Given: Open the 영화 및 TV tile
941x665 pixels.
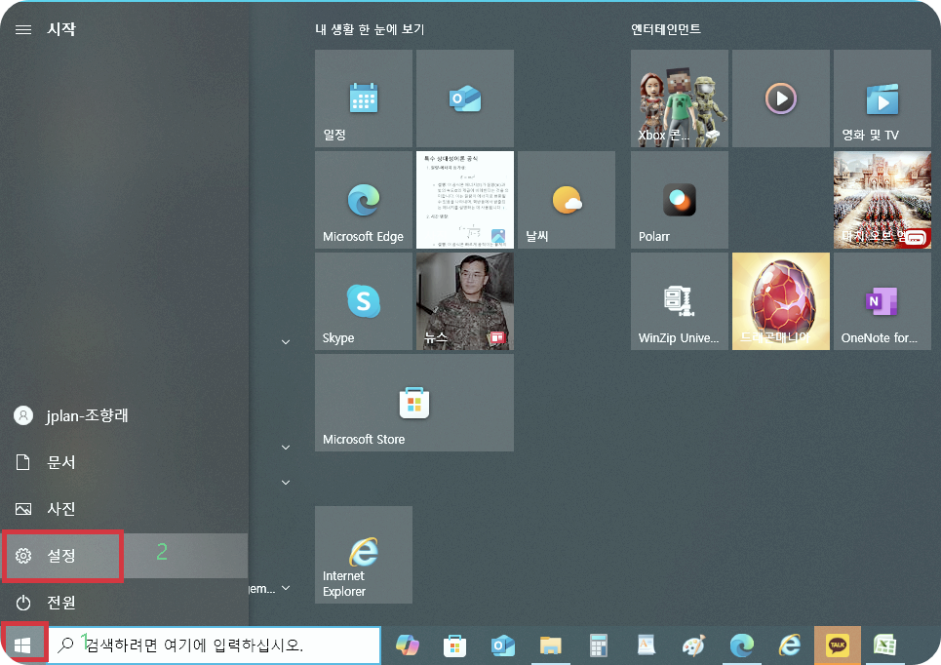Looking at the screenshot, I should (882, 98).
